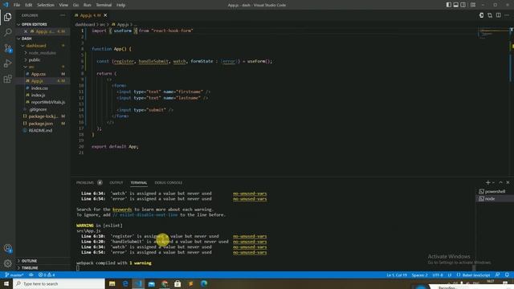
Task: Select the powershell terminal instance
Action: coord(495,192)
